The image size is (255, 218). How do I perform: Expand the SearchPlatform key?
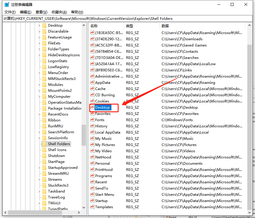click(39, 132)
